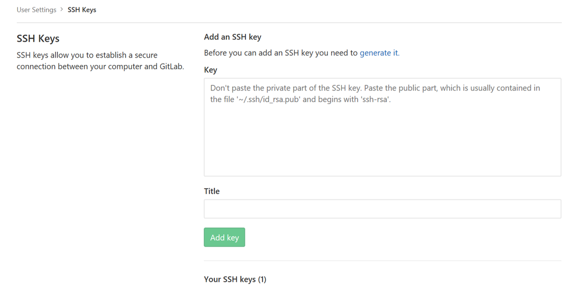This screenshot has width=567, height=288.
Task: Focus the Title input field
Action: click(x=382, y=209)
